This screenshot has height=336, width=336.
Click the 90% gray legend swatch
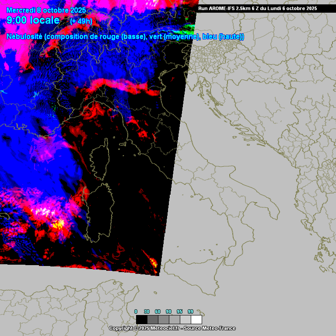tap(174, 319)
